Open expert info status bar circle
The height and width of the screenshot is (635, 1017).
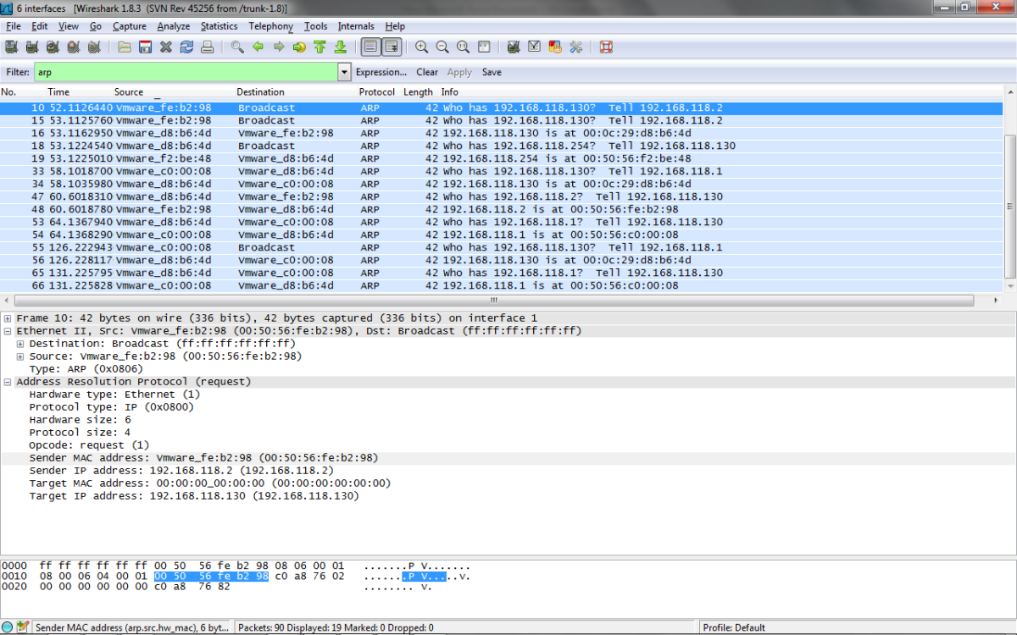8,627
